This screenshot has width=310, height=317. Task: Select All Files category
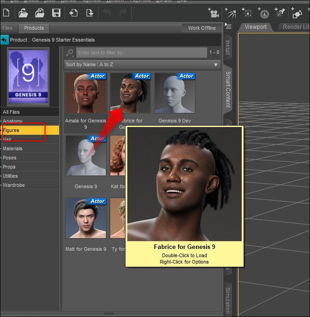pyautogui.click(x=30, y=112)
